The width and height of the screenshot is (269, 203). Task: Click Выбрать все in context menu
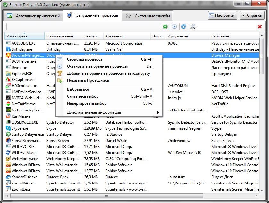coord(109,89)
